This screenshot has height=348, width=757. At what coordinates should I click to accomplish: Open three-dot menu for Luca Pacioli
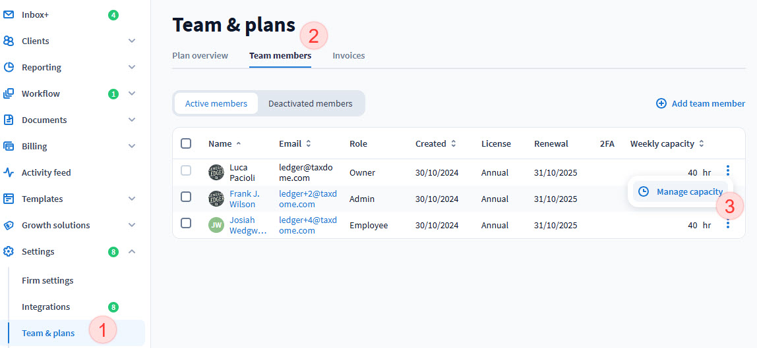[728, 171]
